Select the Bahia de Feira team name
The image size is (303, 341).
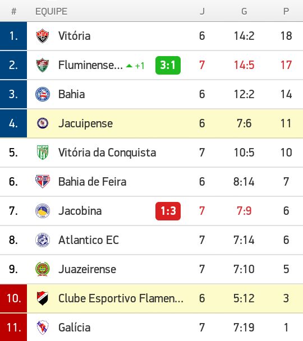[92, 182]
